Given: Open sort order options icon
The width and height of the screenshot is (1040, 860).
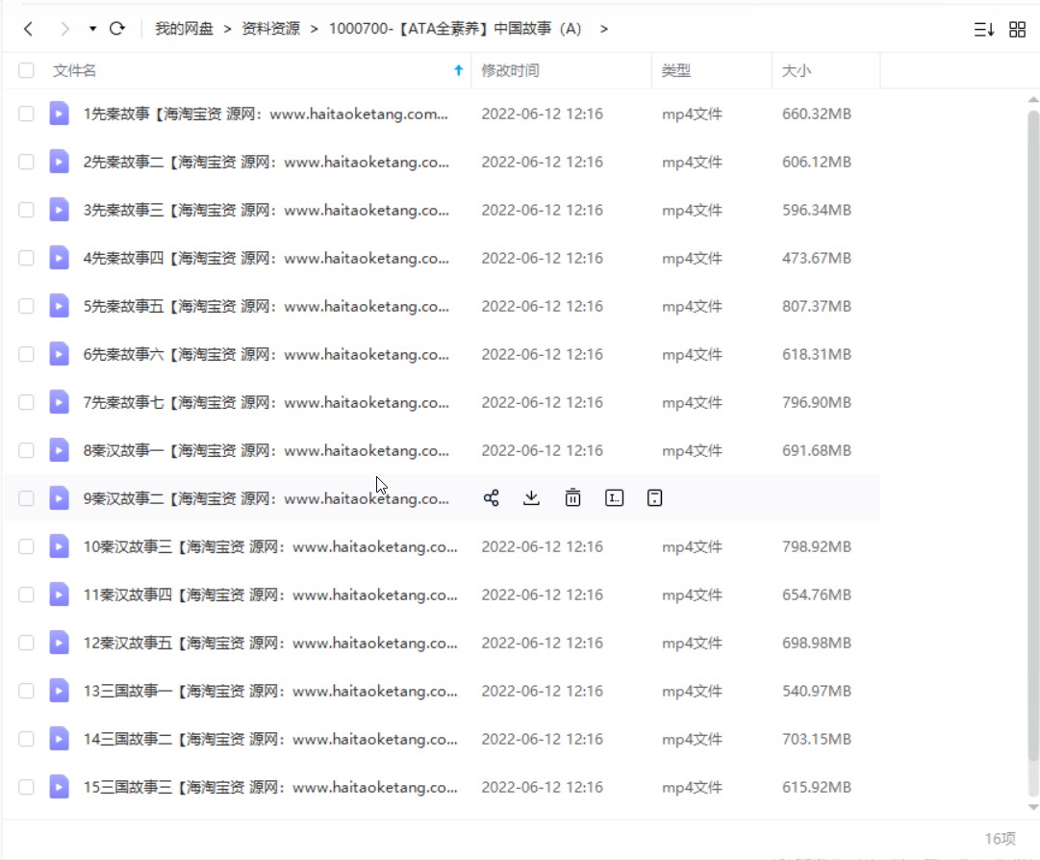Looking at the screenshot, I should click(x=983, y=29).
